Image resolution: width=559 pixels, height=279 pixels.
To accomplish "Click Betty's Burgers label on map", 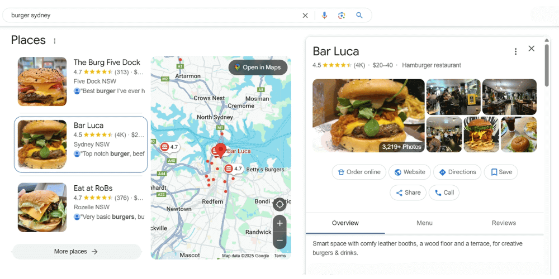I will (x=265, y=170).
